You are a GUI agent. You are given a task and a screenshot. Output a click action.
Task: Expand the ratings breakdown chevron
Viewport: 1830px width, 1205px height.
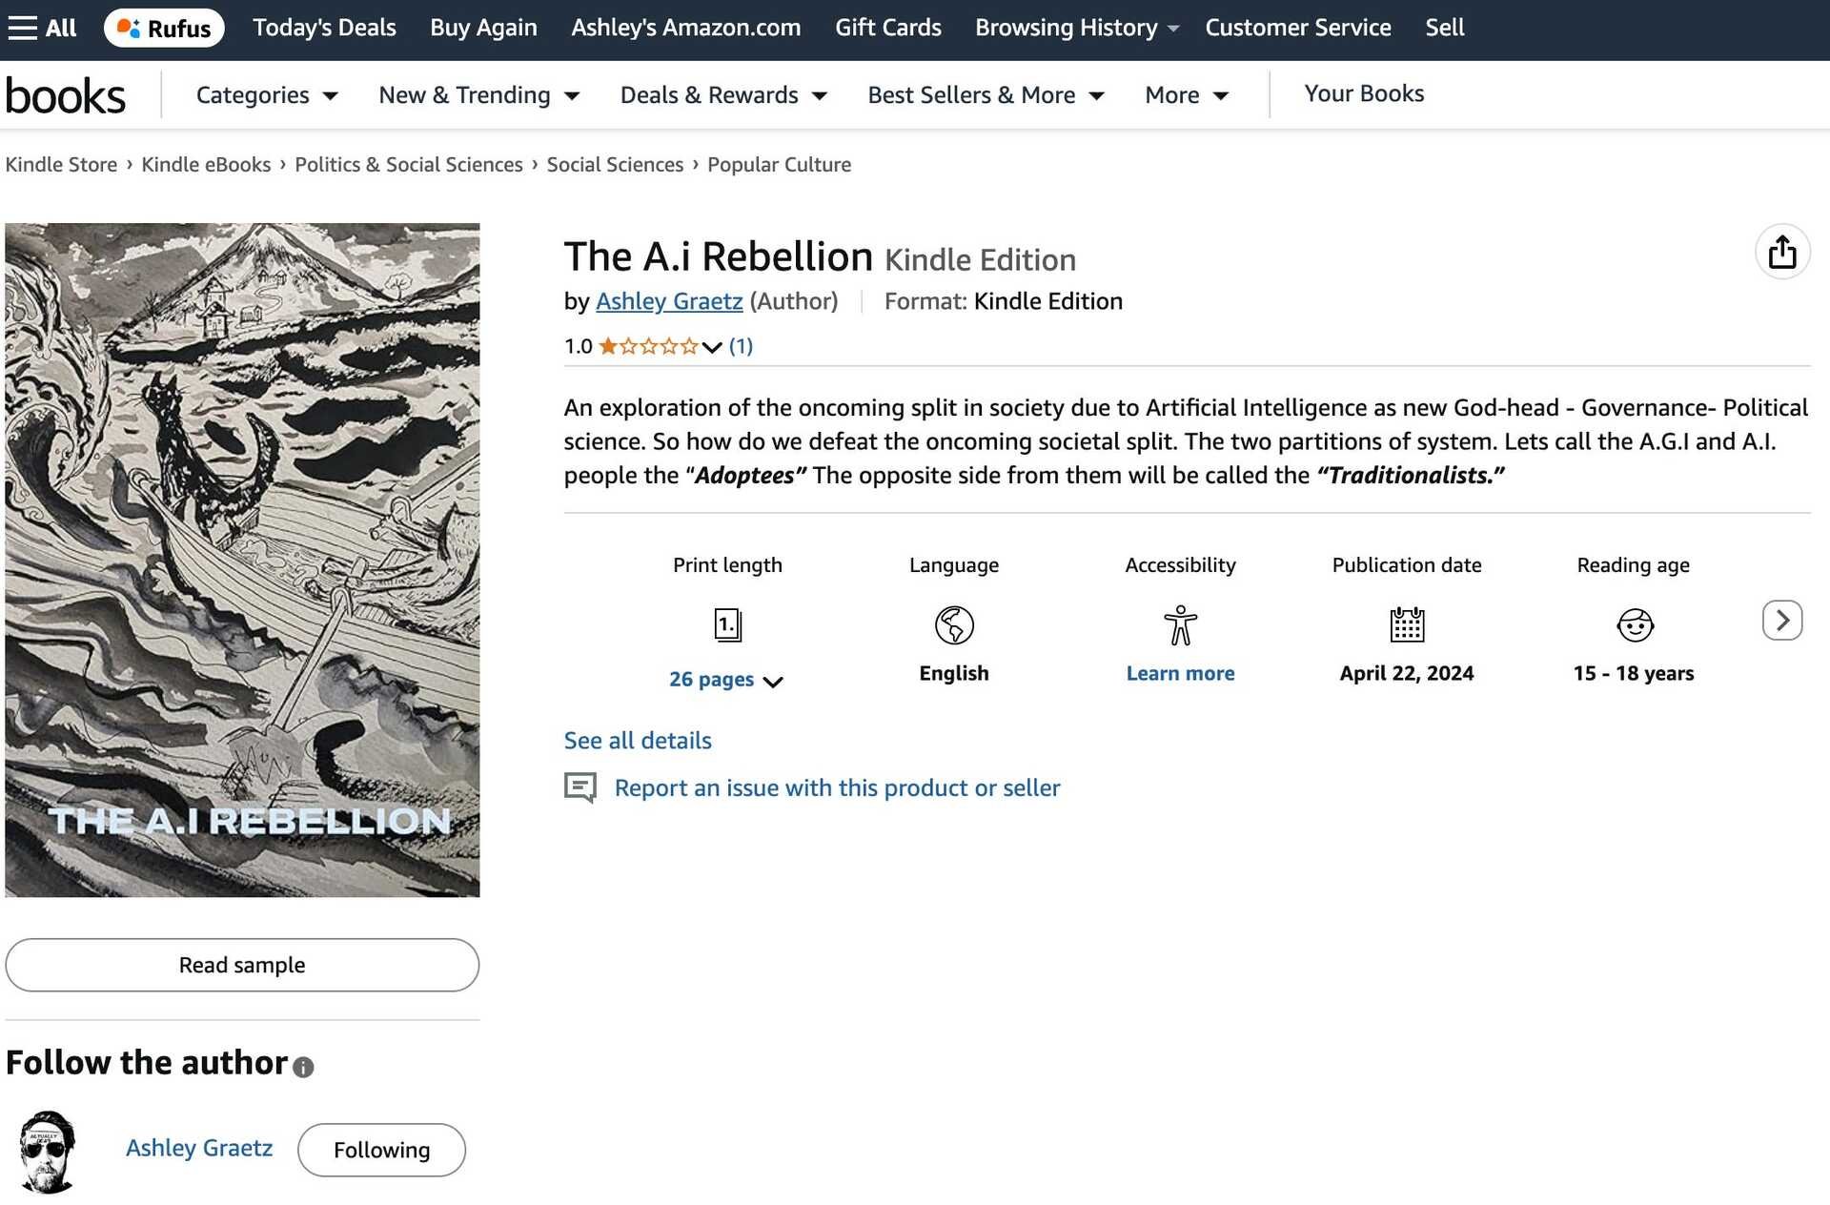click(711, 347)
